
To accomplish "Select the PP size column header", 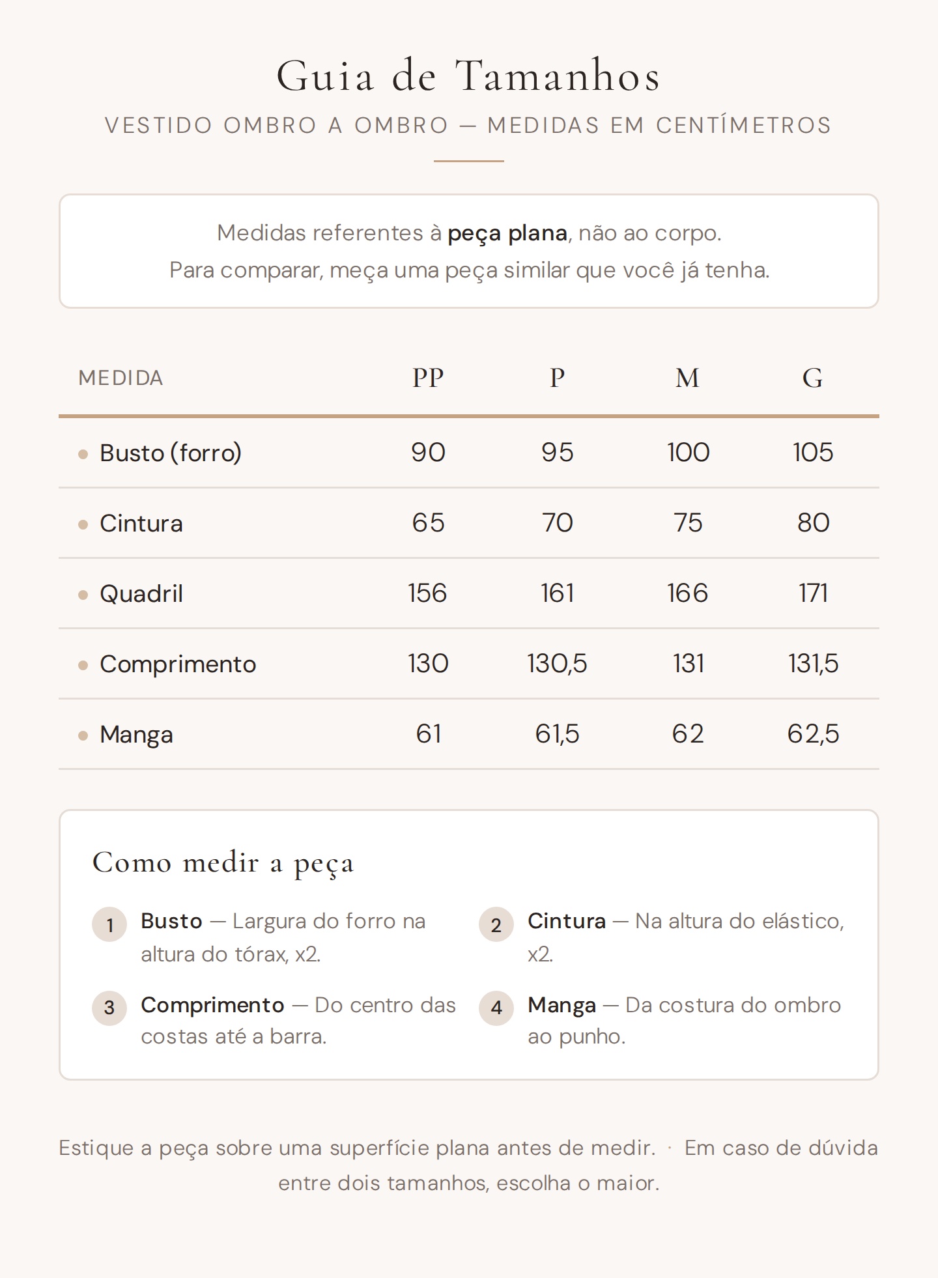I will [x=428, y=378].
